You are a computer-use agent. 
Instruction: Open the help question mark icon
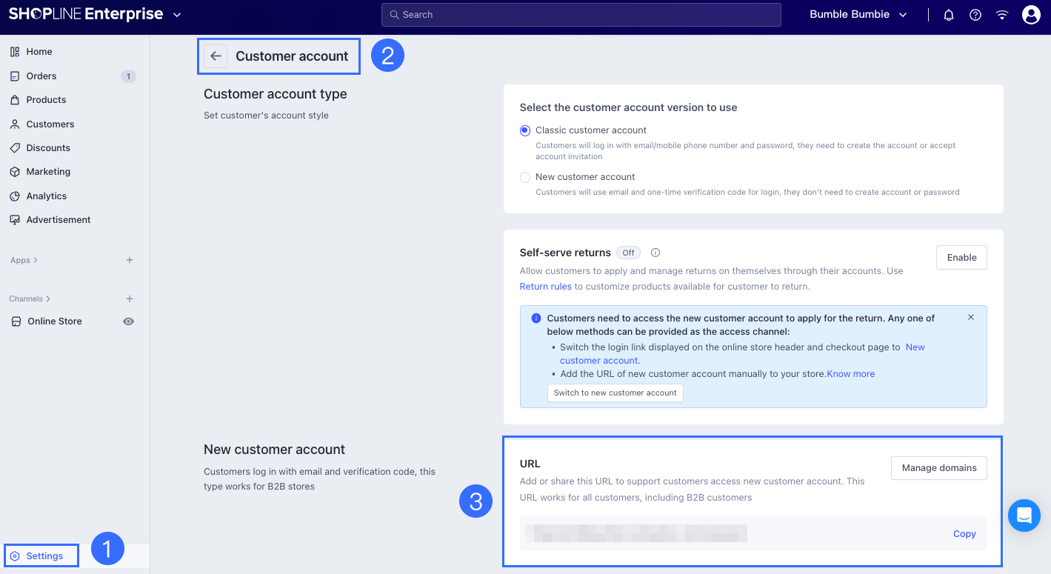tap(975, 15)
